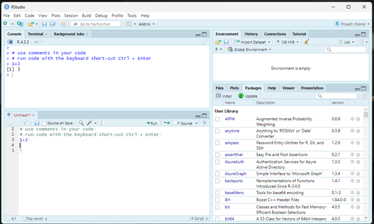Click the Save All documents icon
The width and height of the screenshot is (374, 224).
[x=53, y=24]
